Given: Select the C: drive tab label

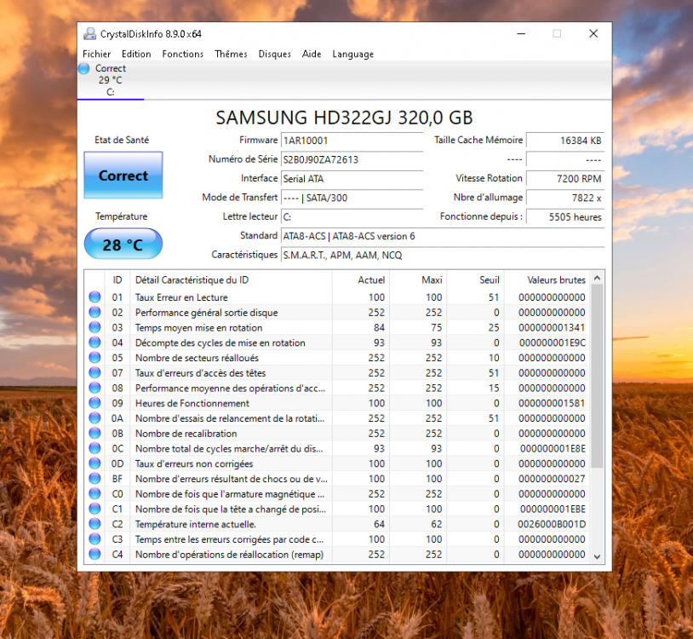Looking at the screenshot, I should 111,92.
